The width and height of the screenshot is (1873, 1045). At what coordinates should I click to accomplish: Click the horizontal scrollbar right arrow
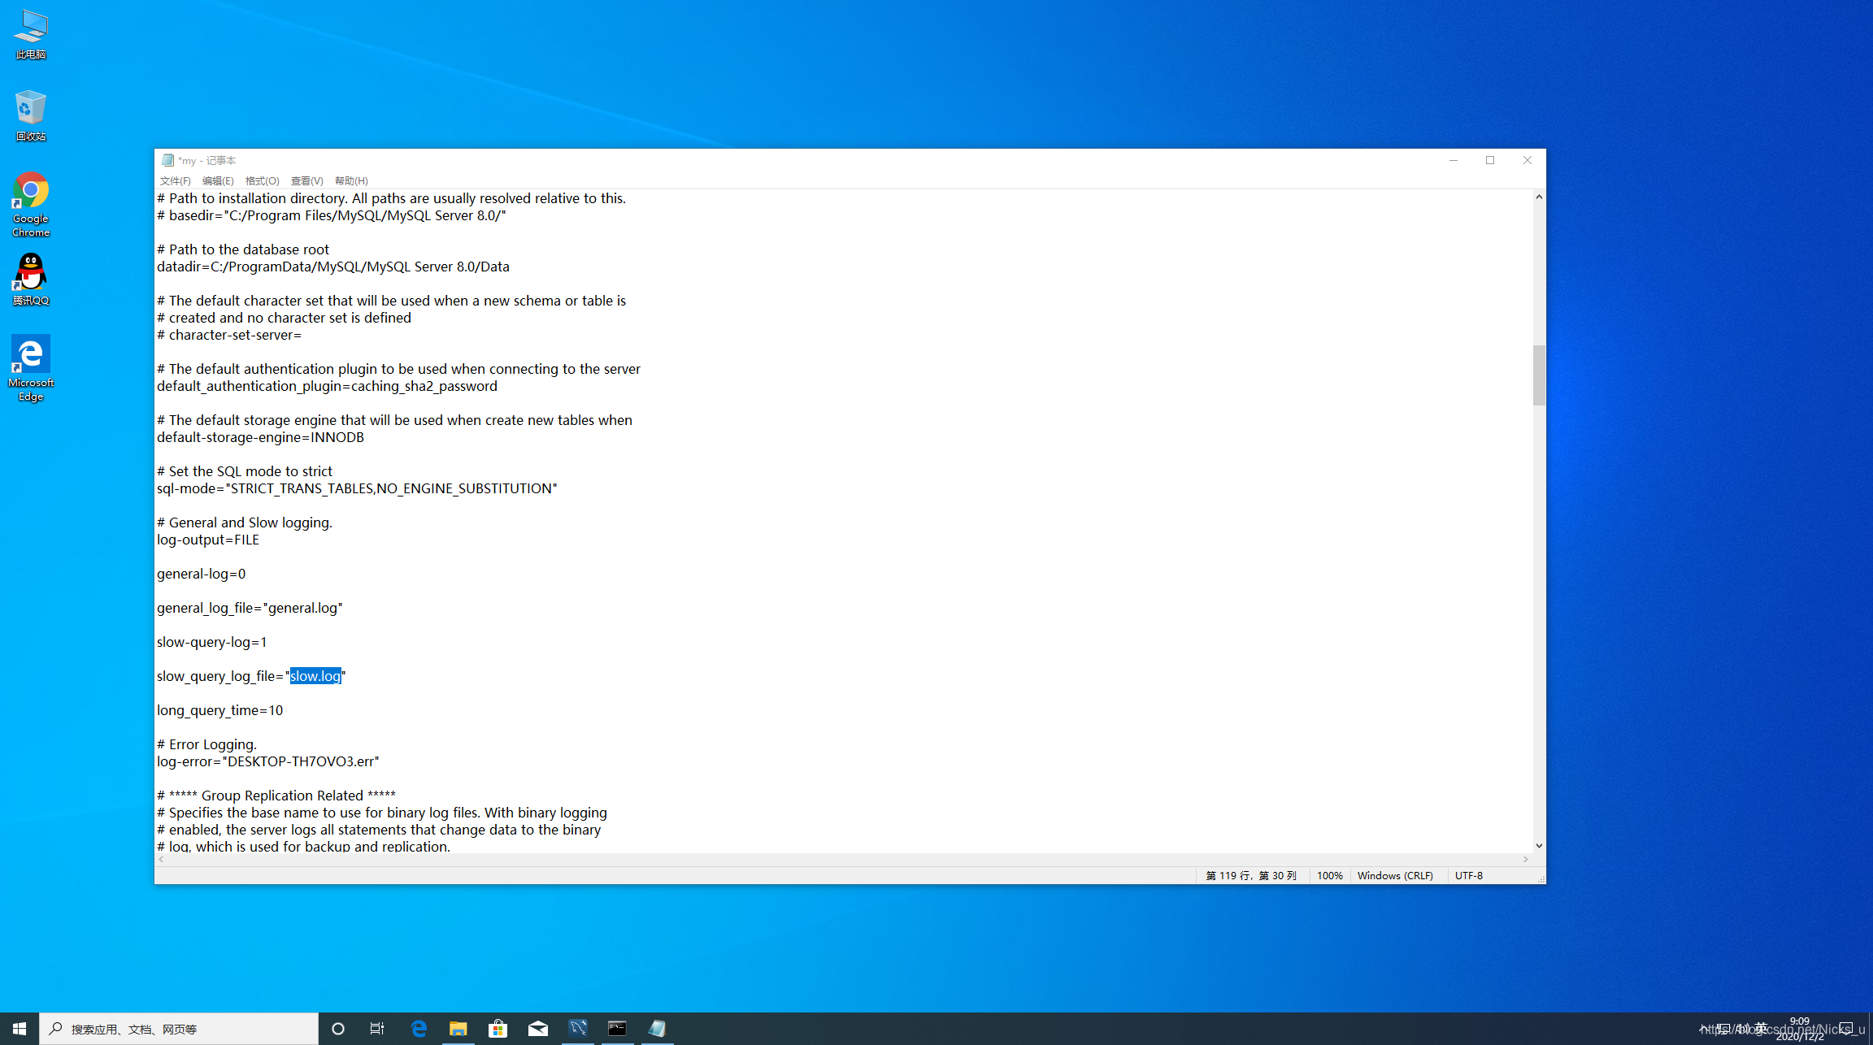1526,859
